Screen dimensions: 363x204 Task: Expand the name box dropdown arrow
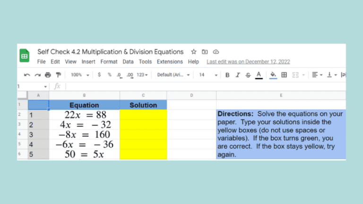coord(45,87)
